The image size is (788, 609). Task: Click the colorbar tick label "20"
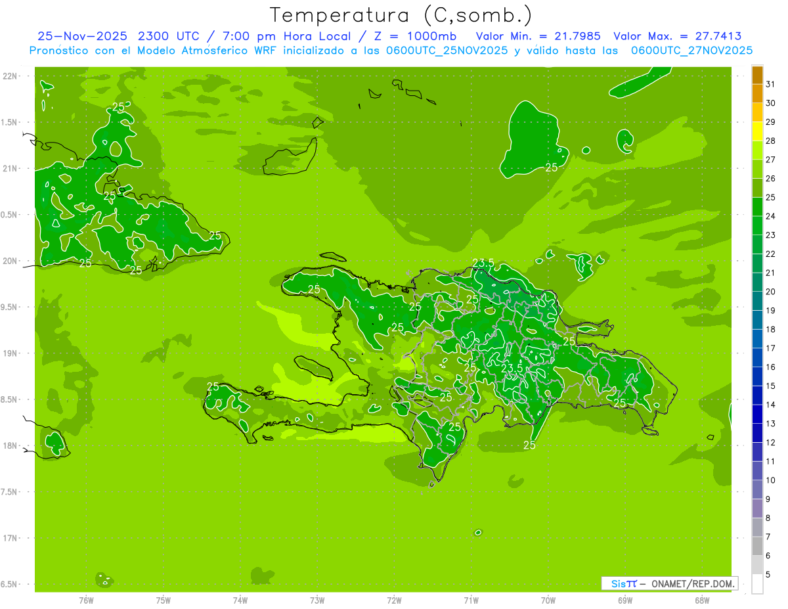tap(771, 292)
